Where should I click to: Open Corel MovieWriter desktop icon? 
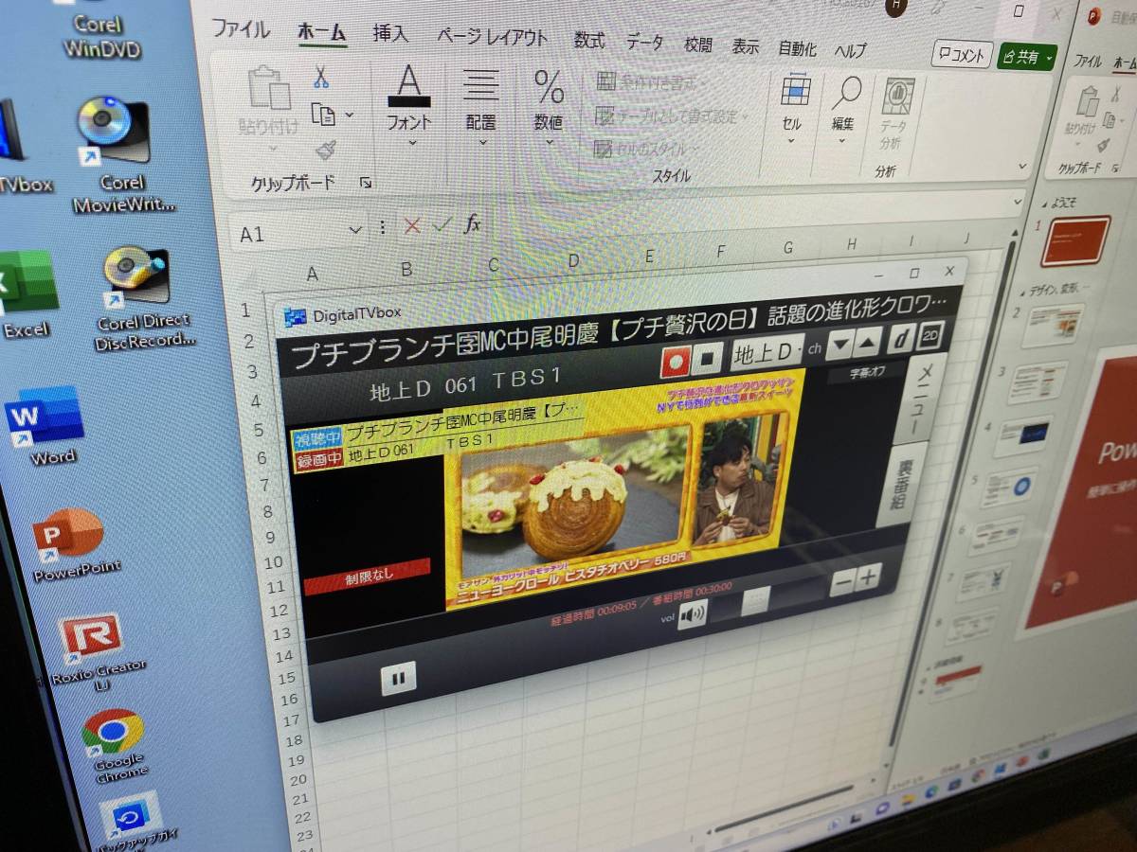(119, 154)
